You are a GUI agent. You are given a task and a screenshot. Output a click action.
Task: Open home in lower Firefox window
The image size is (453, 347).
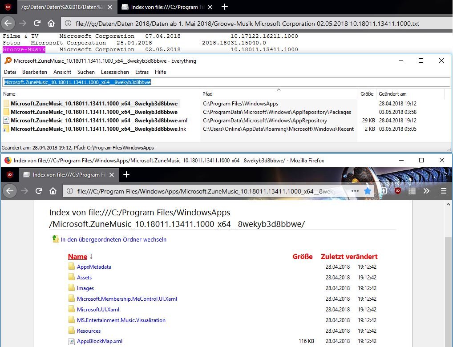click(53, 191)
